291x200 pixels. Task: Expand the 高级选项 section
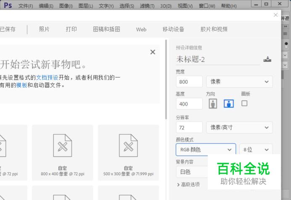(188, 184)
